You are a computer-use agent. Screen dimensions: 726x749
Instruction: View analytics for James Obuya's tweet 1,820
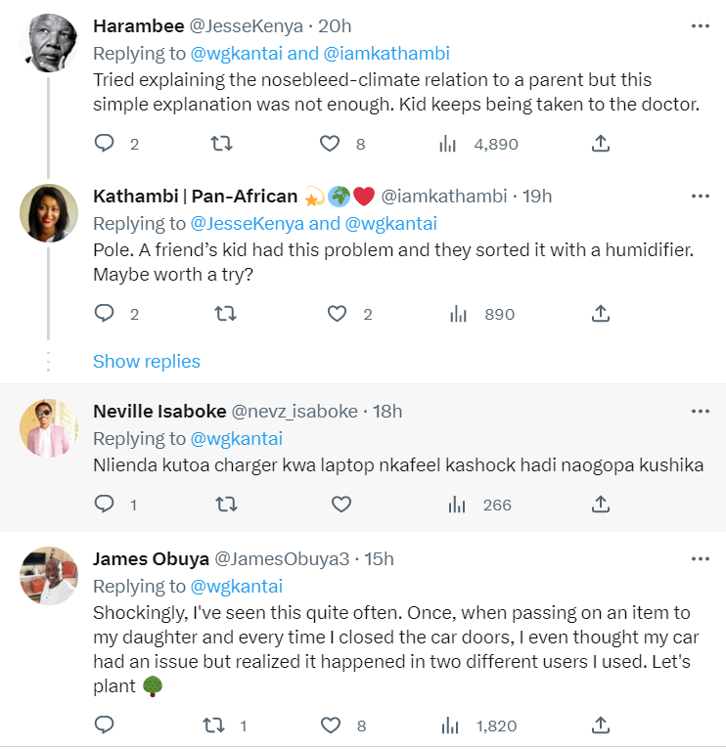[x=479, y=726]
